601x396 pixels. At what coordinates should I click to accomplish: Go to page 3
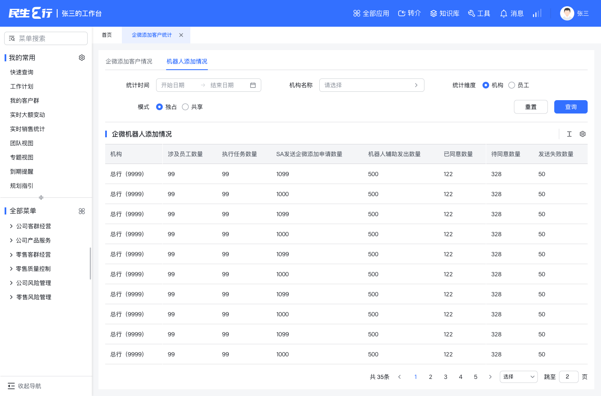(446, 377)
